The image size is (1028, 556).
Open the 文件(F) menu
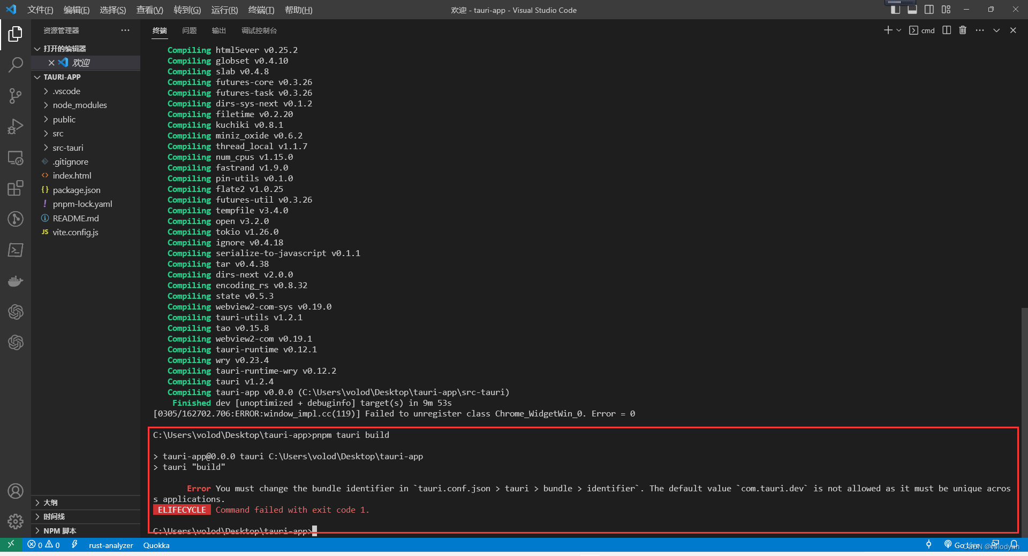click(40, 10)
